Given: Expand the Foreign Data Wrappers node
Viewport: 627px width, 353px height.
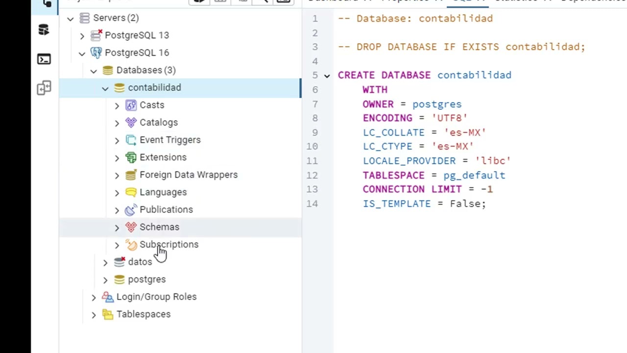Looking at the screenshot, I should [117, 175].
